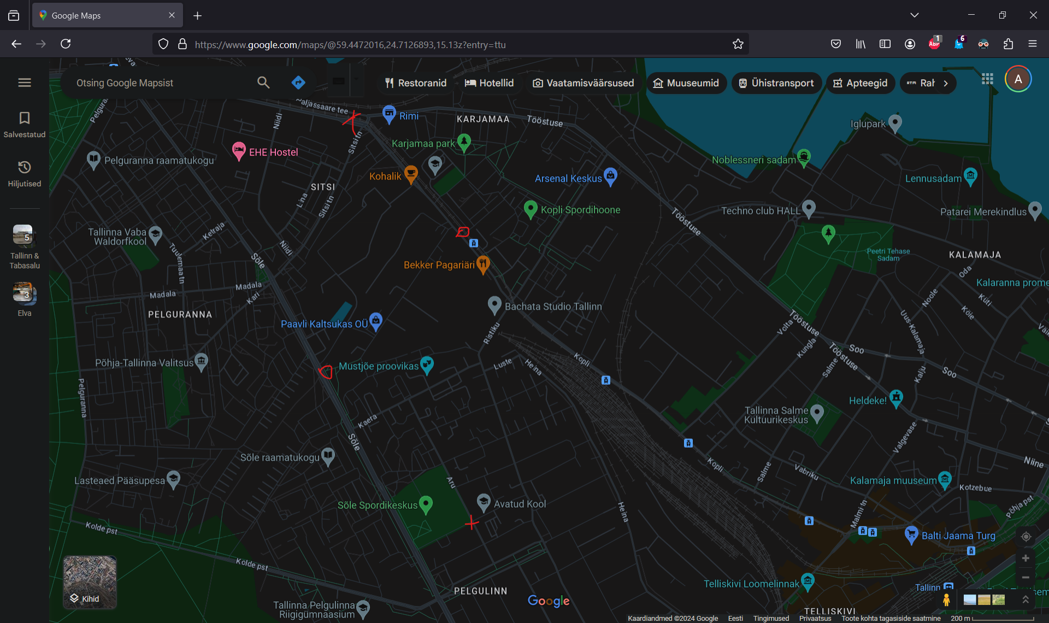Zoom out with the minus button
This screenshot has height=623, width=1049.
[1026, 578]
